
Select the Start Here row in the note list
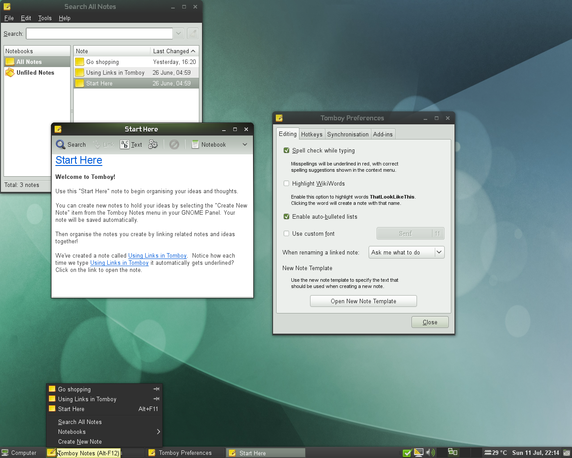tap(136, 83)
